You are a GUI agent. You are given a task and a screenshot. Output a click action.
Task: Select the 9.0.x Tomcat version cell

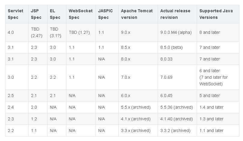click(138, 32)
